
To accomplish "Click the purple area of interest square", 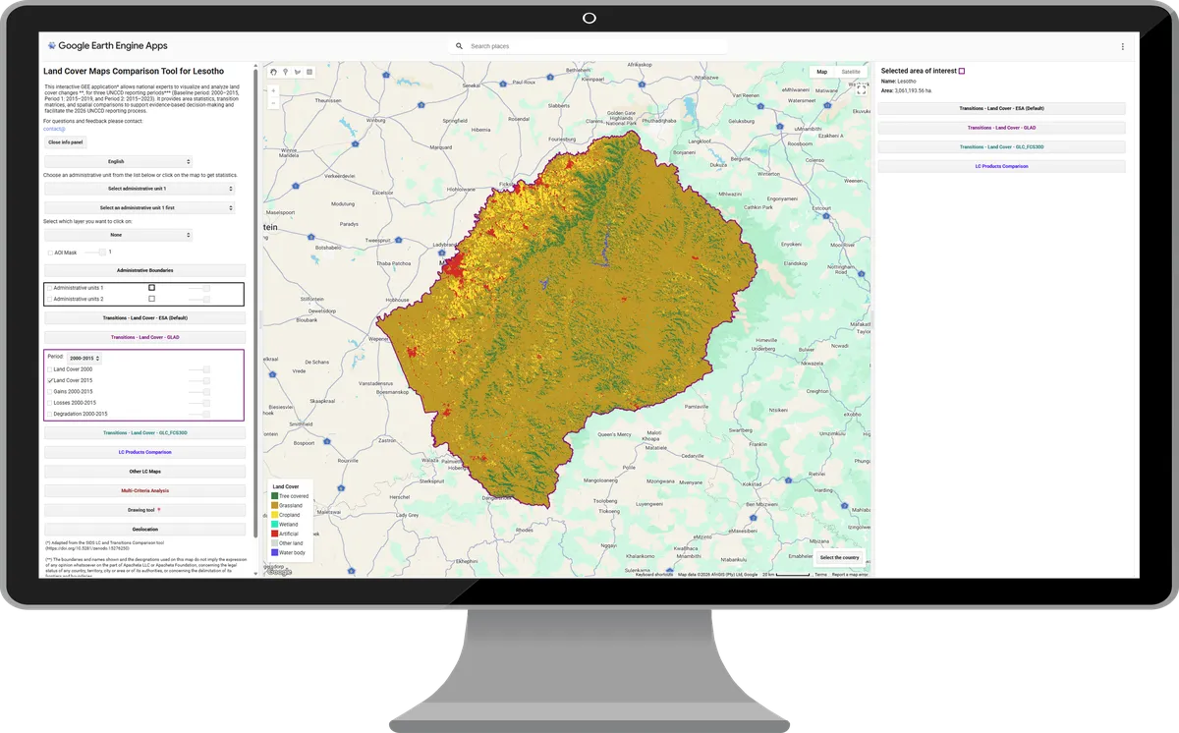I will point(962,71).
